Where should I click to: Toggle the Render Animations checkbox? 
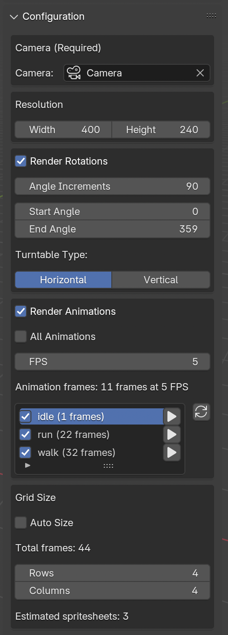pos(21,311)
